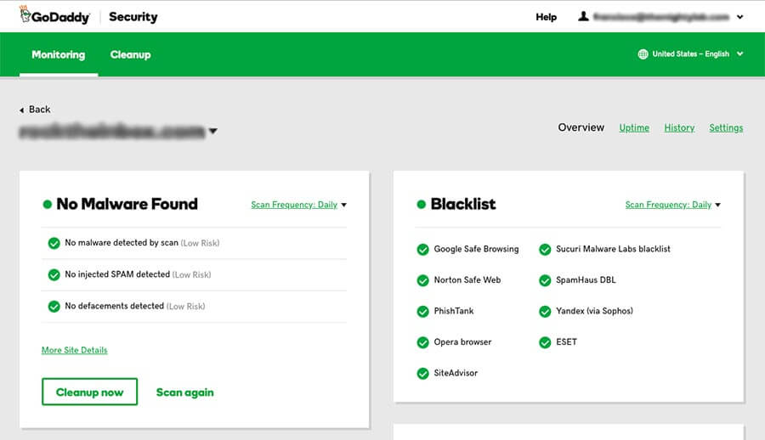Click Scan again
This screenshot has width=765, height=440.
[x=185, y=392]
